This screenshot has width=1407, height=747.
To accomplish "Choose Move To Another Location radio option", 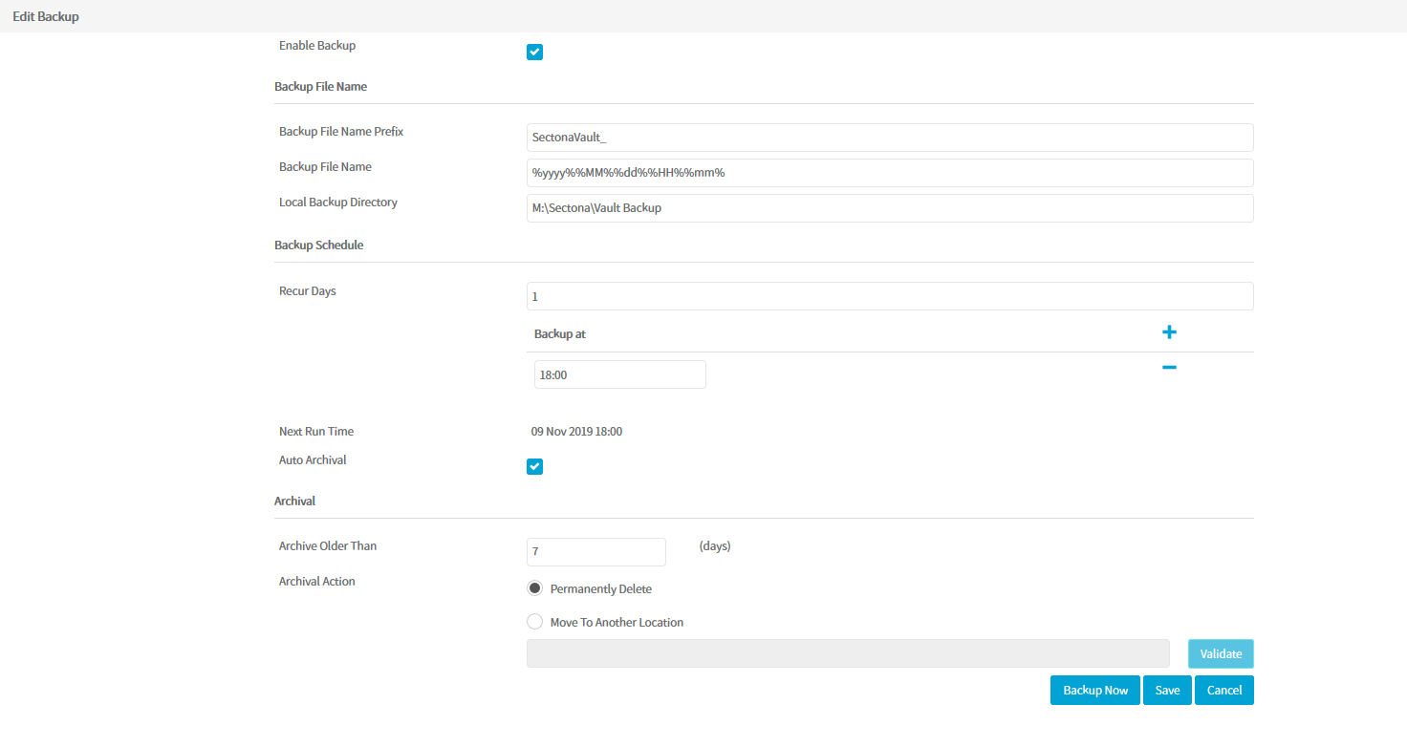I will tap(535, 622).
